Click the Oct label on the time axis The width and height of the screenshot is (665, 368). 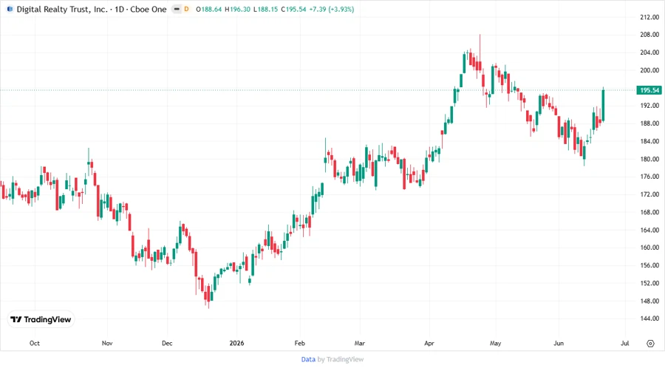(x=34, y=343)
